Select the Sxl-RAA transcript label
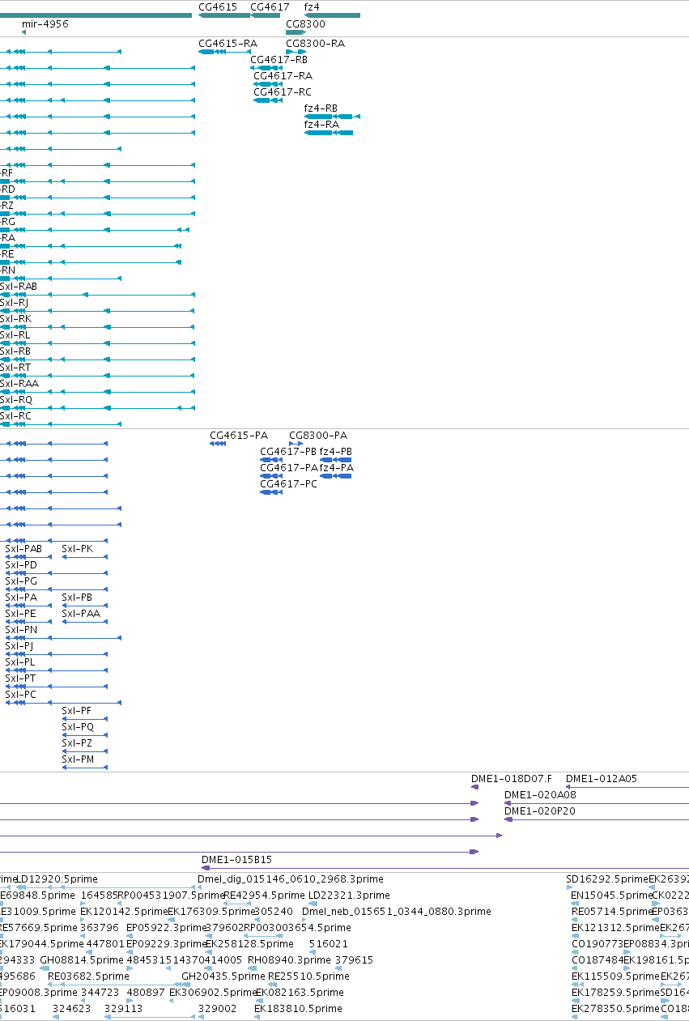The image size is (689, 1021). (19, 383)
